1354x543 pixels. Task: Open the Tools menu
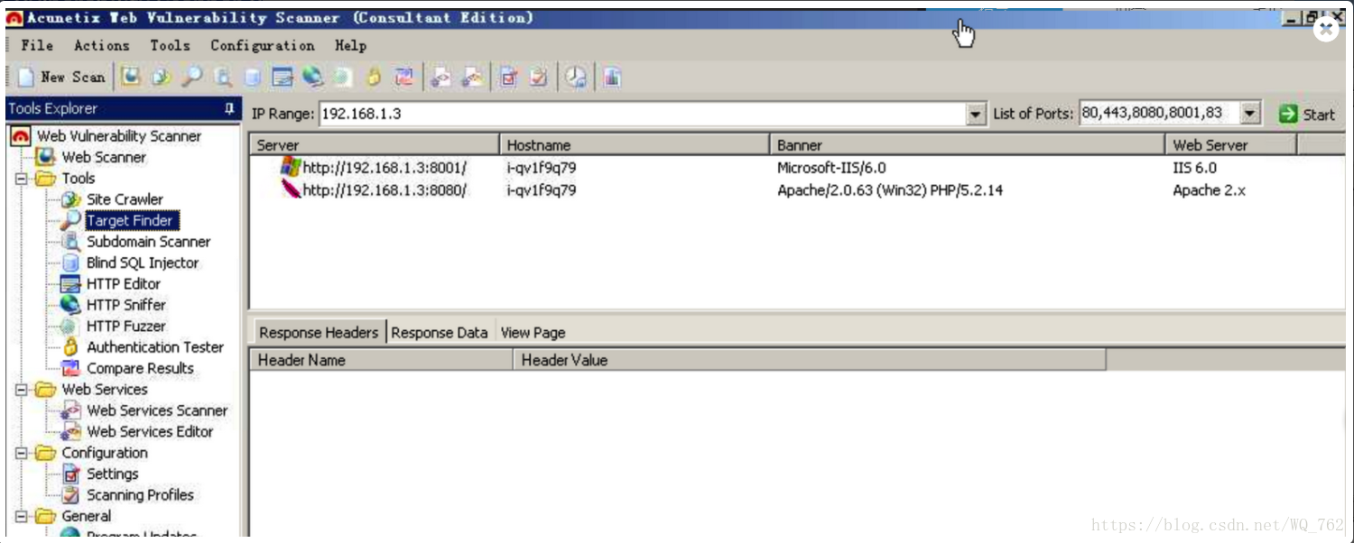coord(170,45)
